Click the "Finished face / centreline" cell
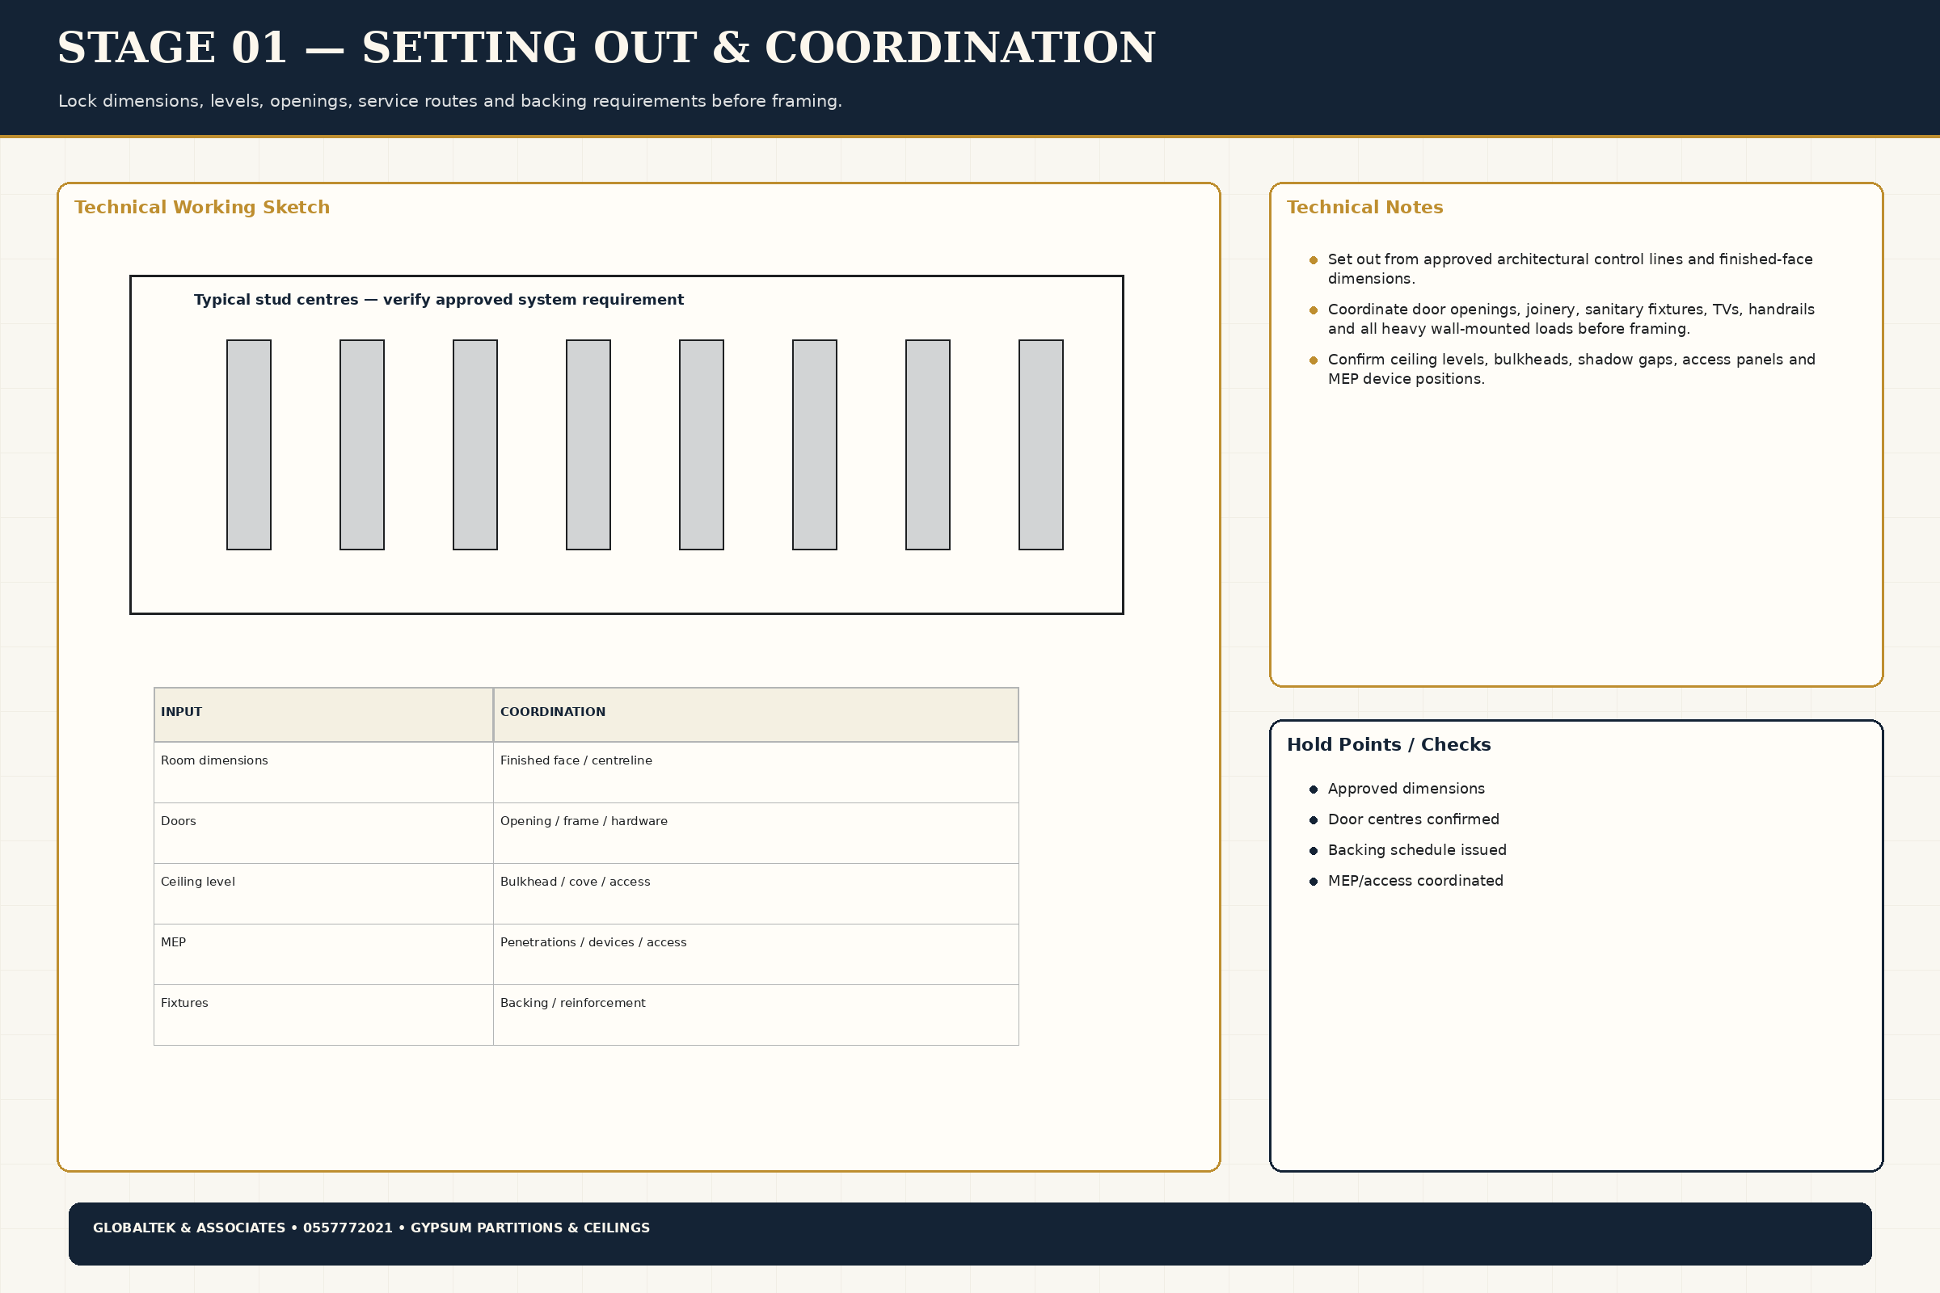This screenshot has height=1293, width=1940. [756, 773]
